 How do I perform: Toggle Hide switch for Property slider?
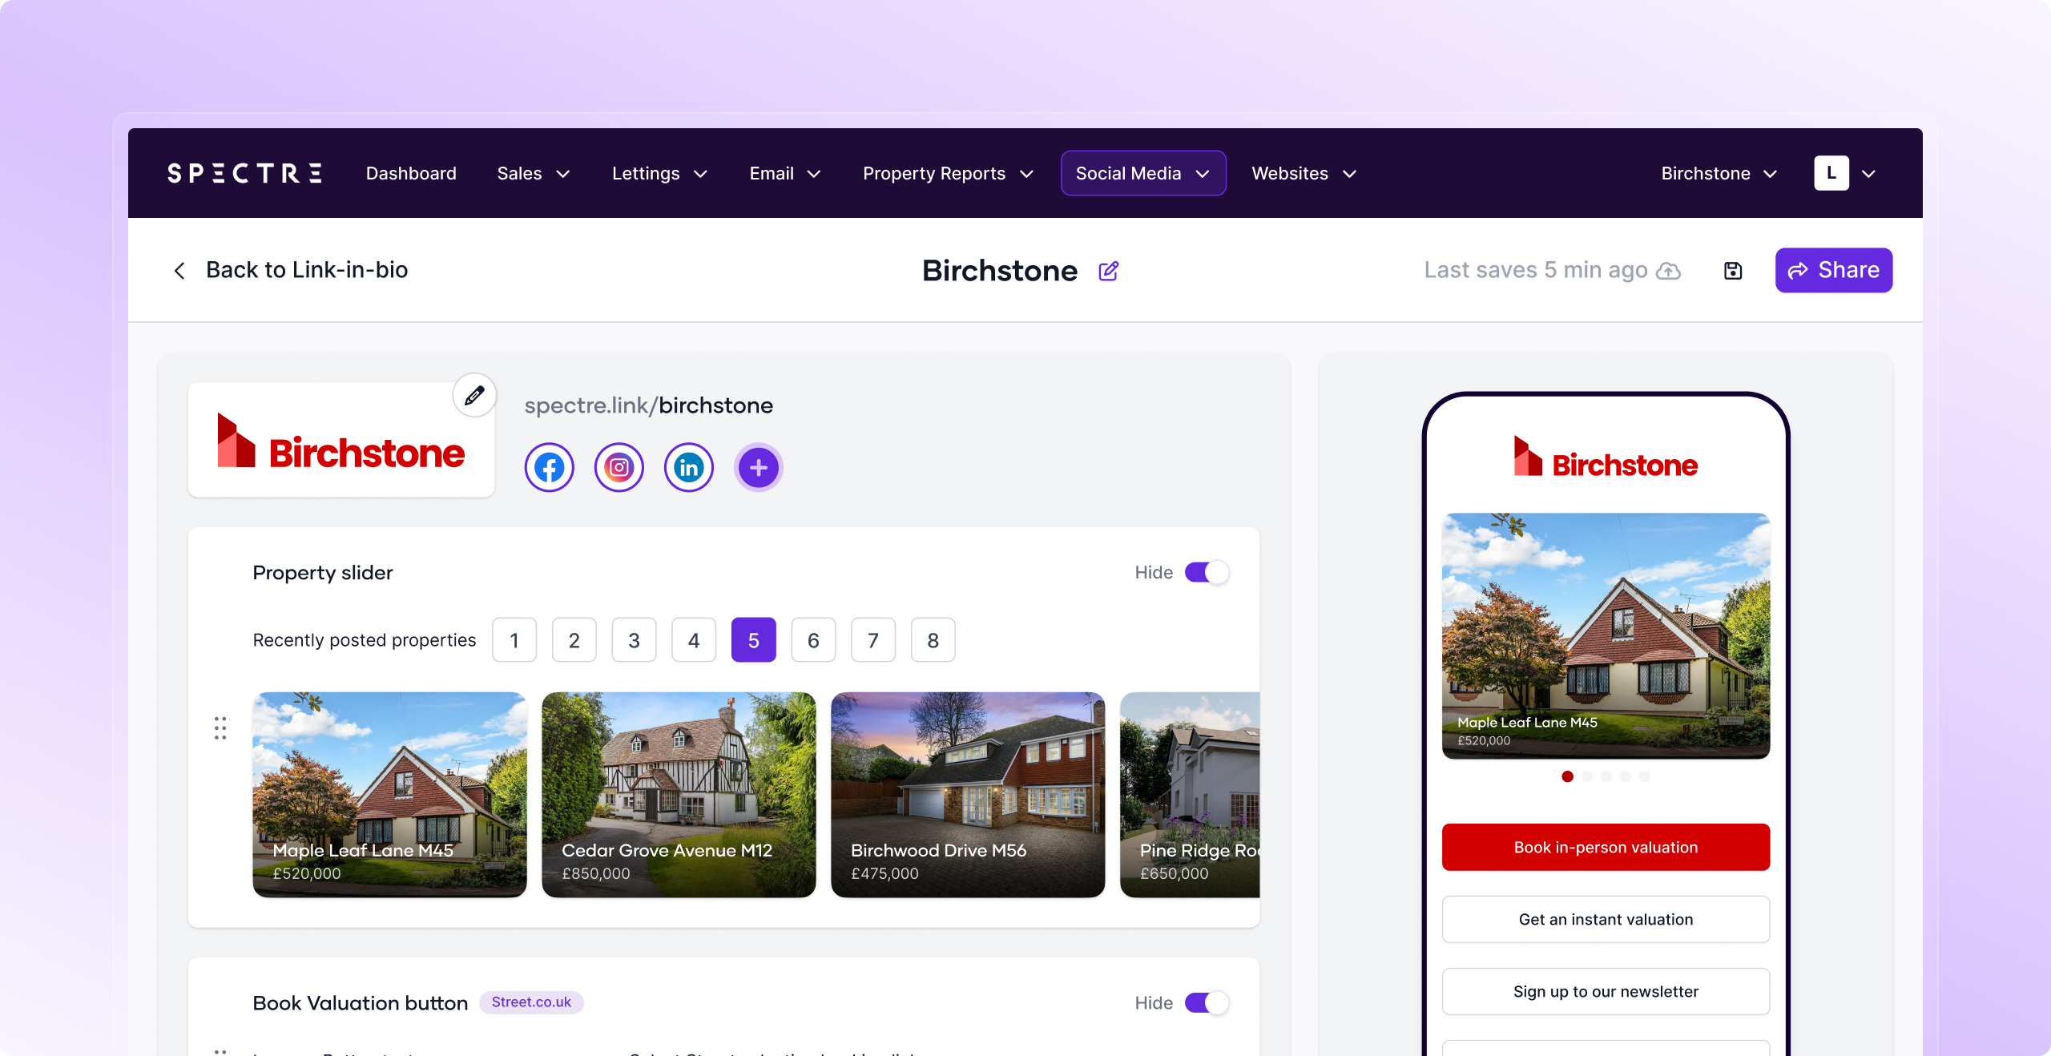tap(1207, 572)
